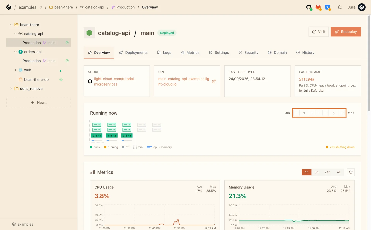371x230 pixels.
Task: Expand the web tree node
Action: coord(15,70)
